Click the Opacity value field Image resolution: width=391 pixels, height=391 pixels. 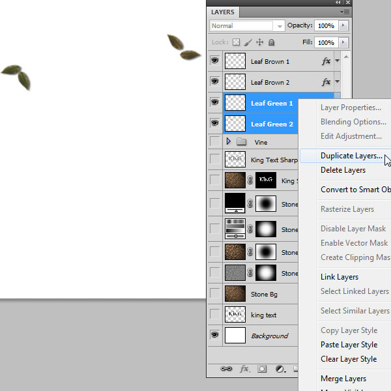(x=326, y=25)
